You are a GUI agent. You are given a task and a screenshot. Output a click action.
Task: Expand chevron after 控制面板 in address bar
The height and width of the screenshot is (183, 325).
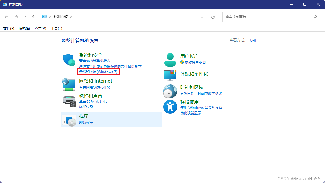pyautogui.click(x=71, y=17)
